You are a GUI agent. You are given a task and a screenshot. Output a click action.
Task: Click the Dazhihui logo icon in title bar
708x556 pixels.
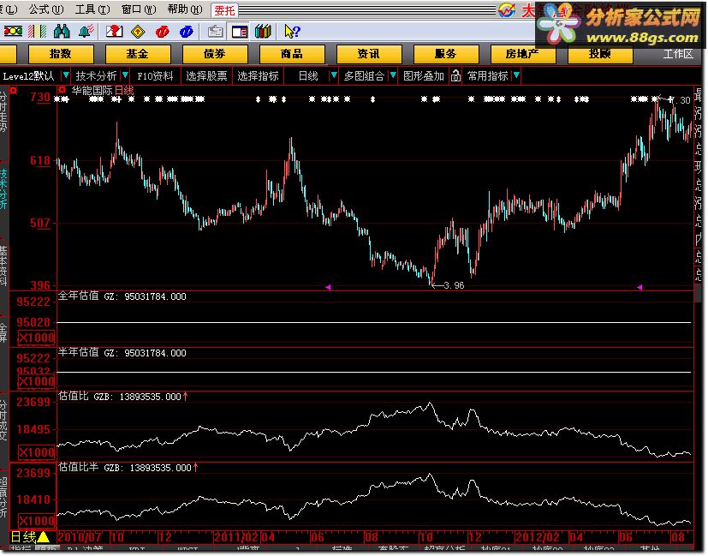(x=507, y=10)
